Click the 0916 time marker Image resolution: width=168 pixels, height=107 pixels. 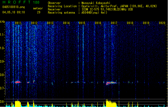(x=98, y=23)
